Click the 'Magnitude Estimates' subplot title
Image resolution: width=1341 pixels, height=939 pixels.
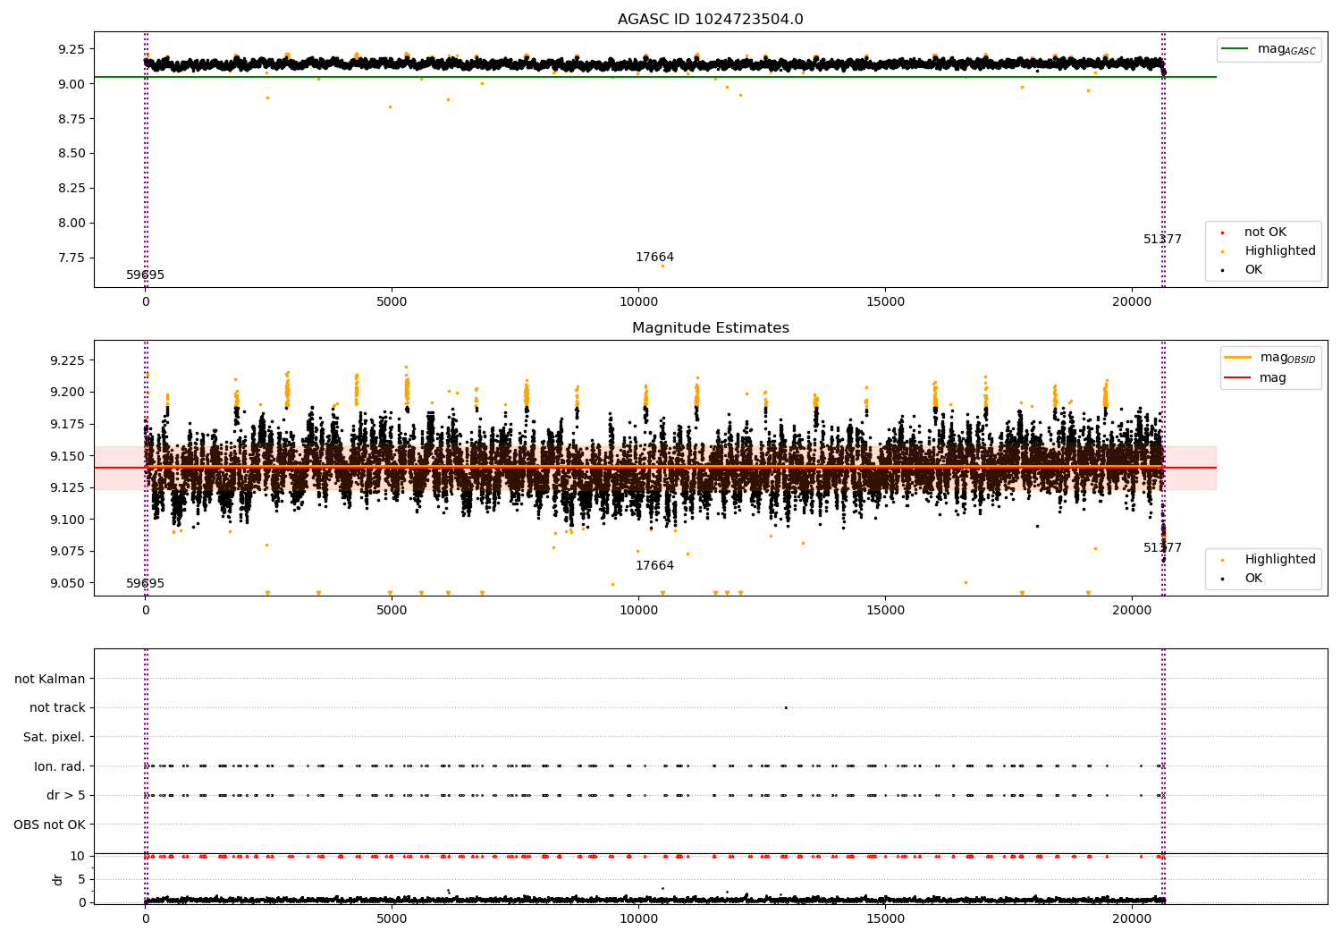tap(710, 328)
